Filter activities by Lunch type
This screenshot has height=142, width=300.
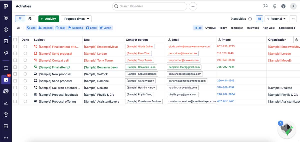(x=105, y=28)
